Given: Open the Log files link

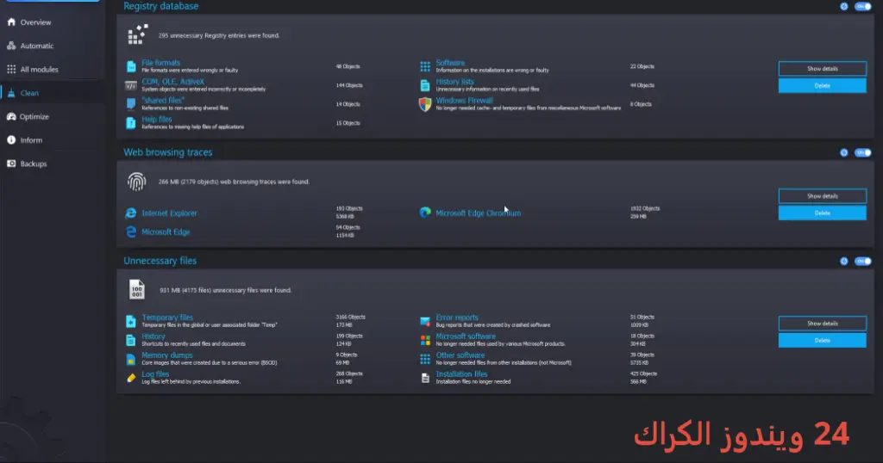Looking at the screenshot, I should click(x=155, y=373).
